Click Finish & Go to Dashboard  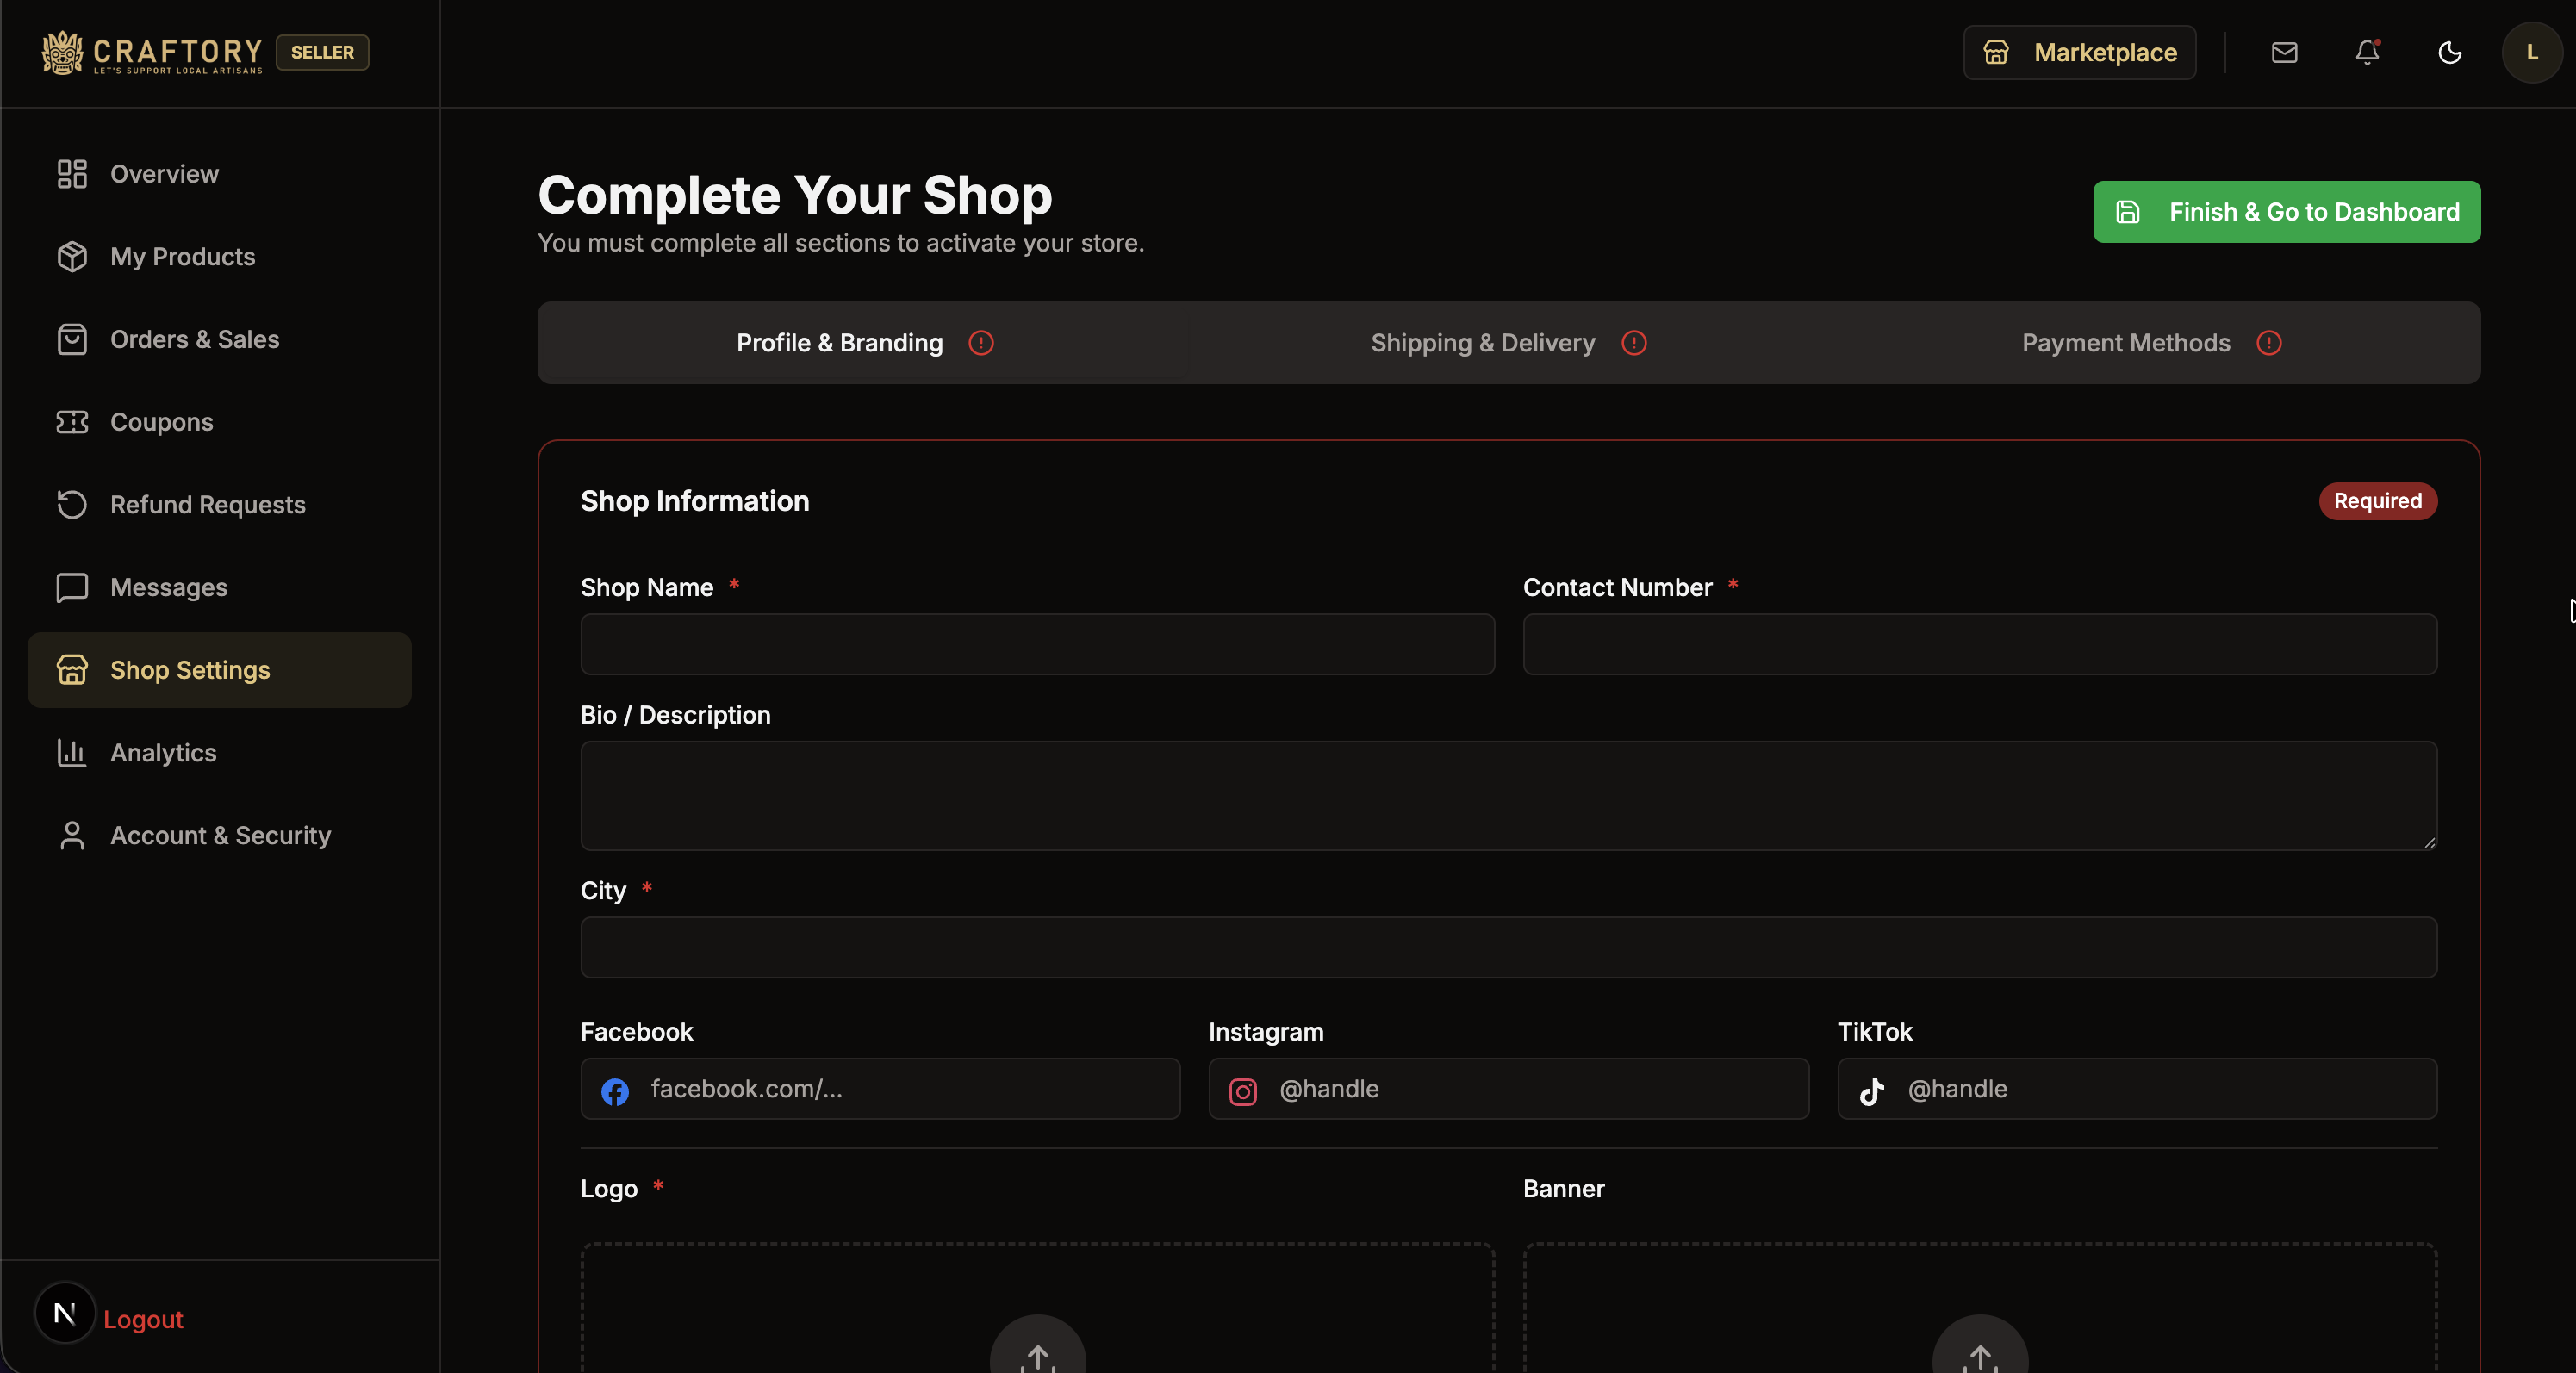click(x=2286, y=211)
